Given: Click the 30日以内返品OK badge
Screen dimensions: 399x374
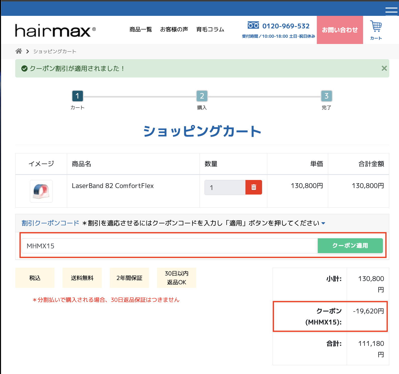Looking at the screenshot, I should (x=177, y=278).
